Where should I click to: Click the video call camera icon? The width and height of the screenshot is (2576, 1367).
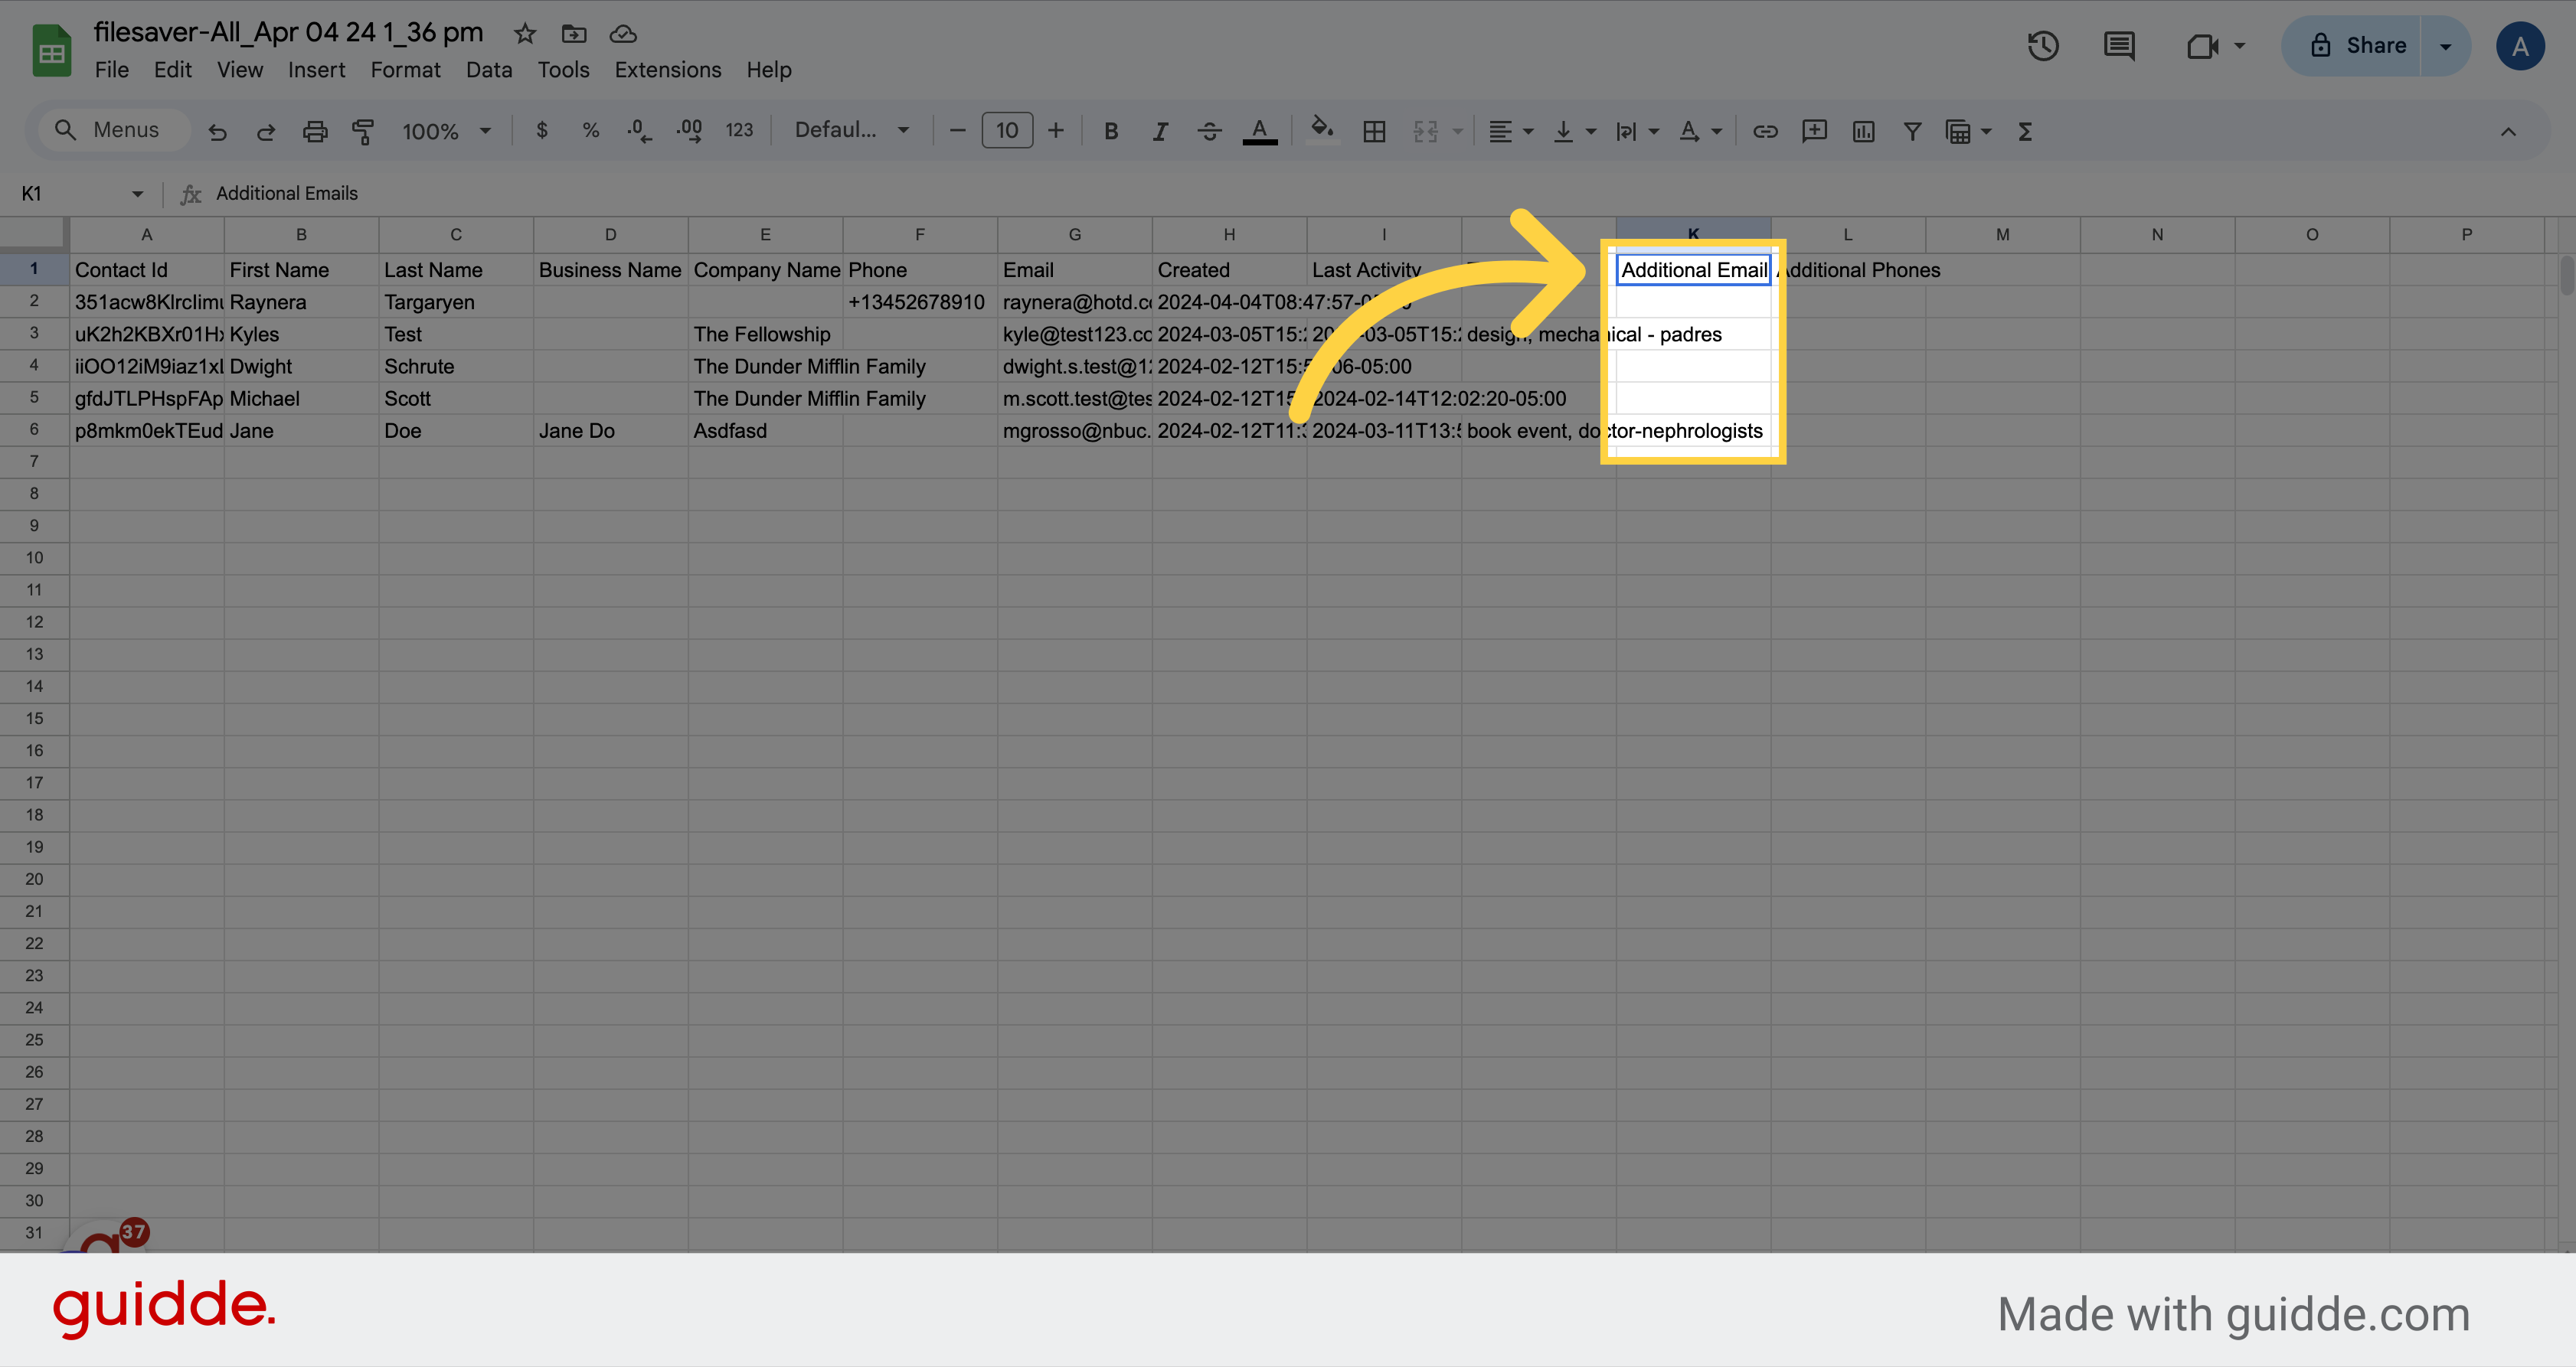2203,46
